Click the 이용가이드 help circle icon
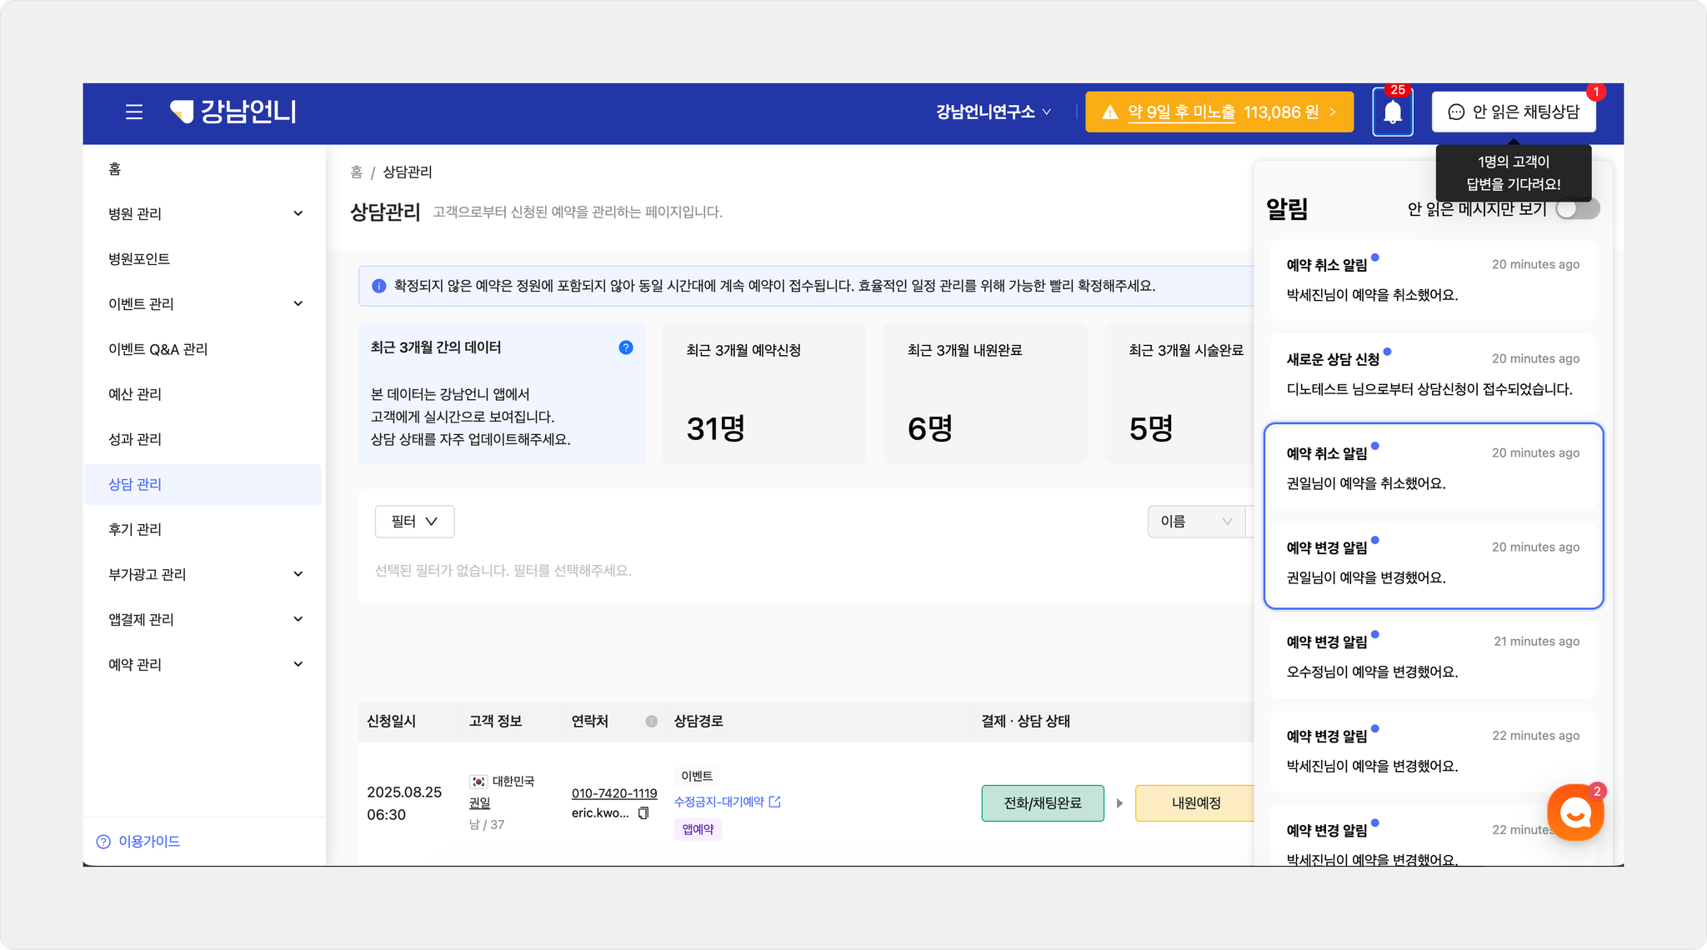The height and width of the screenshot is (950, 1707). [x=103, y=842]
